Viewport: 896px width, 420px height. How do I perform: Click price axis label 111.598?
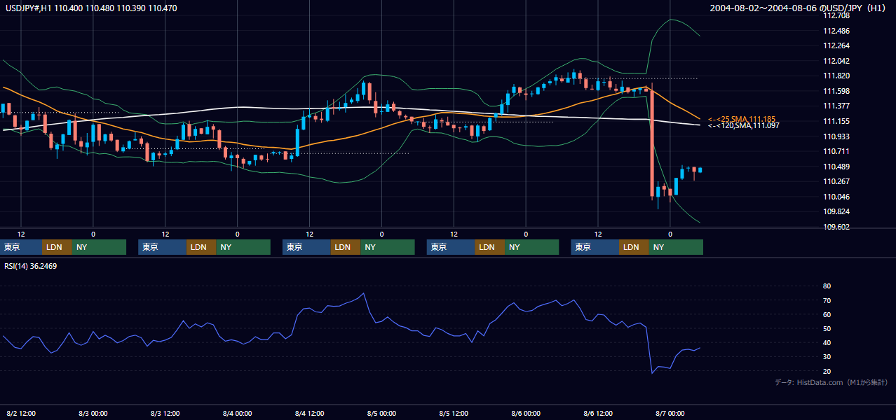[836, 91]
